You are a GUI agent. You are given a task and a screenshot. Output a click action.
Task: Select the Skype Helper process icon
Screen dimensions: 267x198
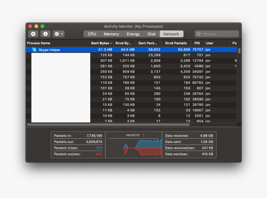(x=34, y=50)
